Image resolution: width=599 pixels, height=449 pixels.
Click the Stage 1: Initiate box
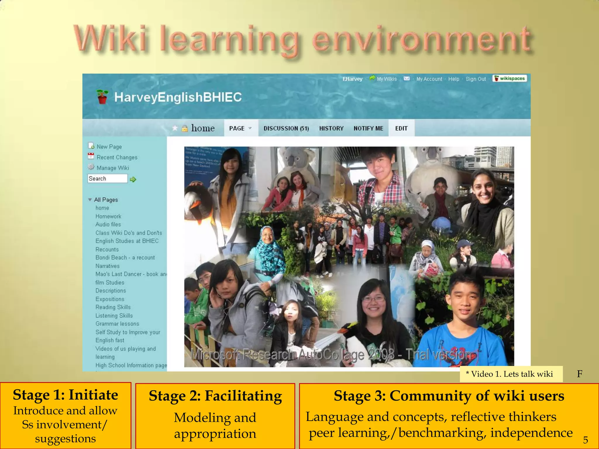point(65,416)
